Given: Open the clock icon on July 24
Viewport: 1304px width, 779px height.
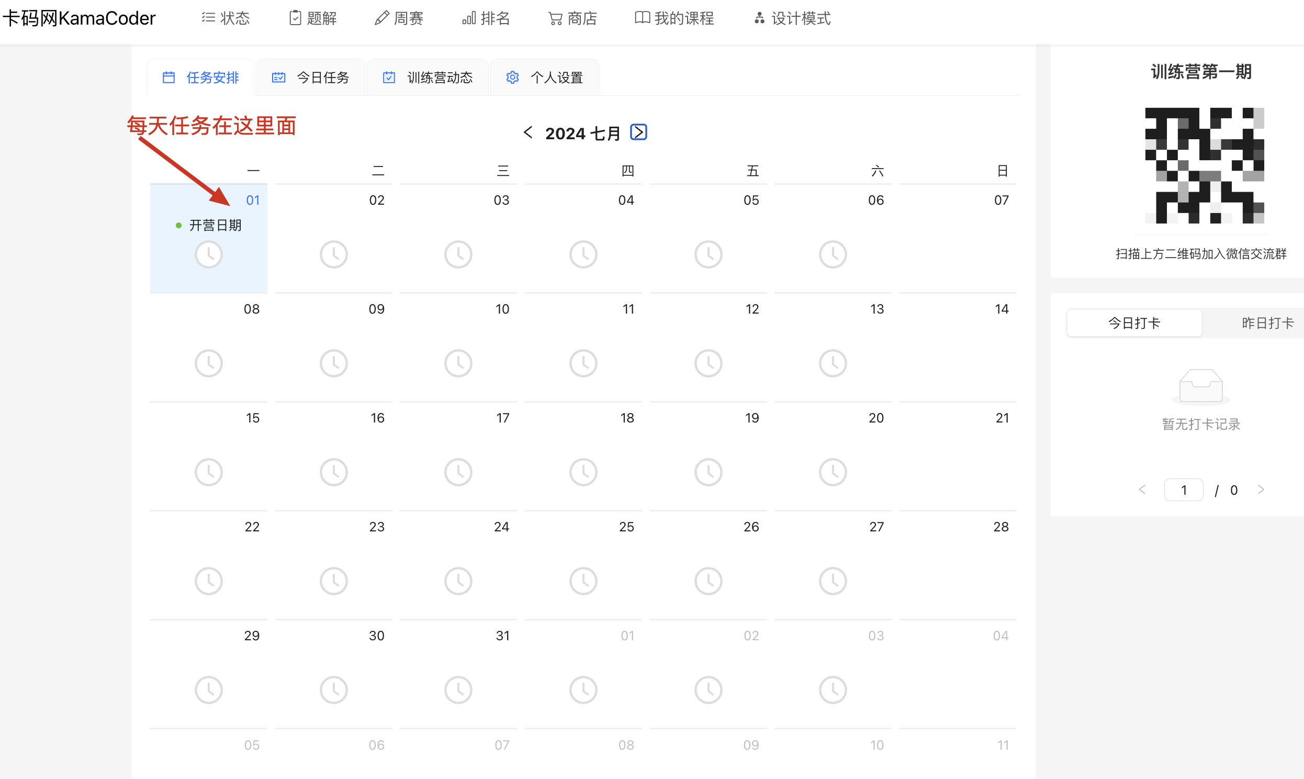Looking at the screenshot, I should coord(458,581).
